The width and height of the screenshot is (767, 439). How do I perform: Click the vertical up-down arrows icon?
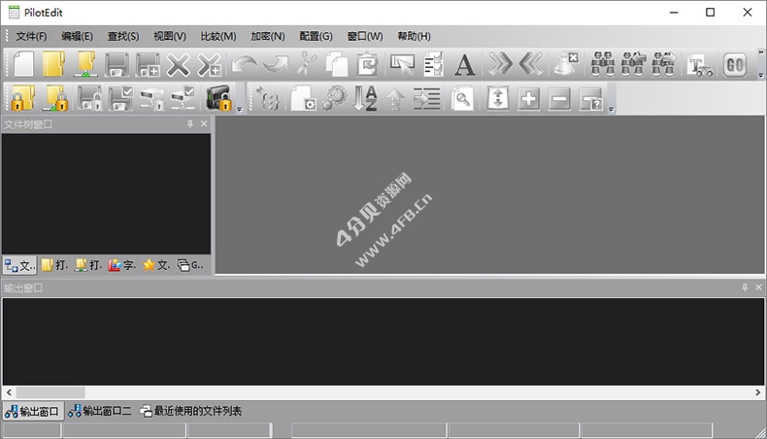[497, 98]
